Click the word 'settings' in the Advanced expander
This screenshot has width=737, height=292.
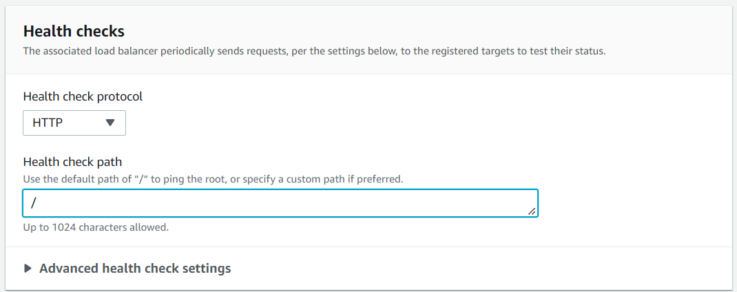206,269
